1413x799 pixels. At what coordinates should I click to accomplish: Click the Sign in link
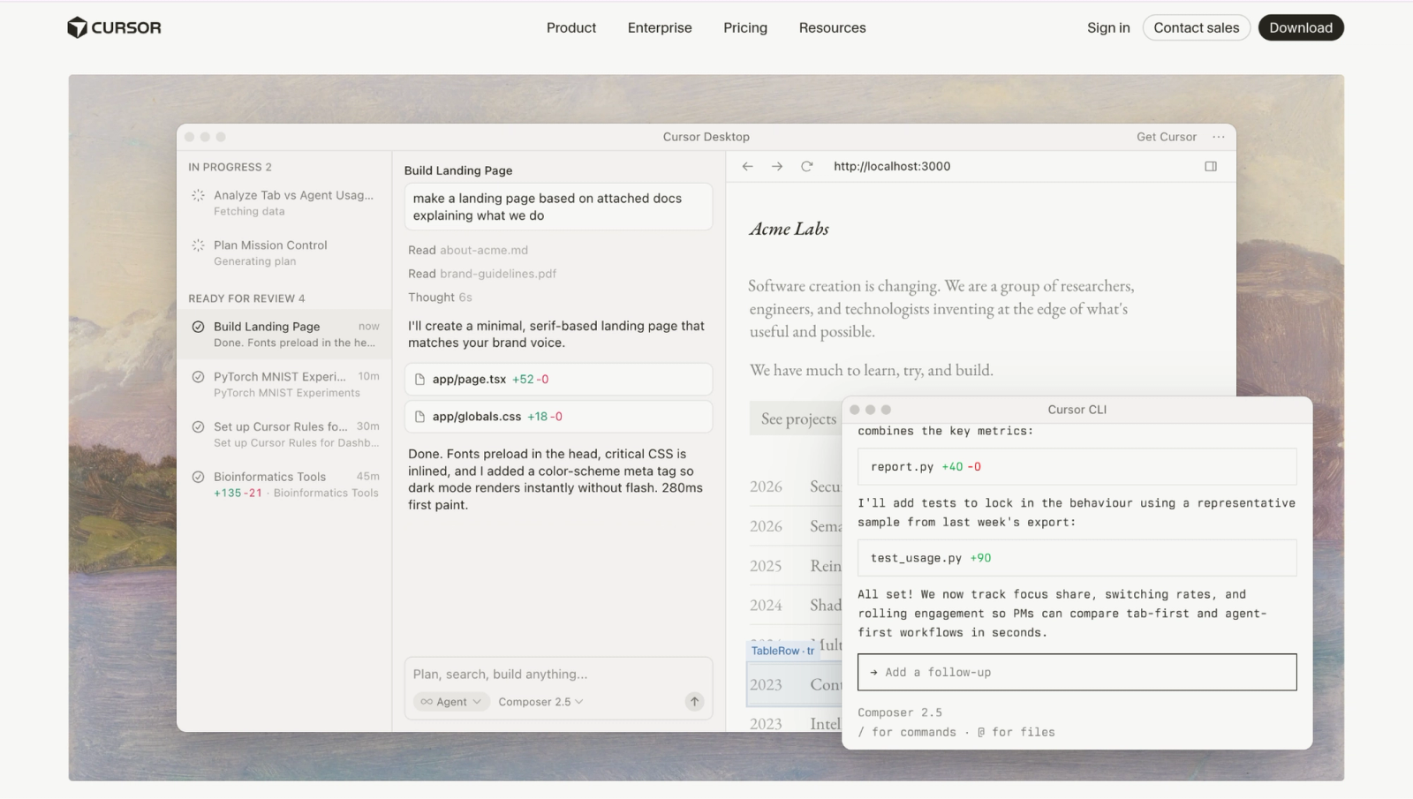pyautogui.click(x=1108, y=27)
